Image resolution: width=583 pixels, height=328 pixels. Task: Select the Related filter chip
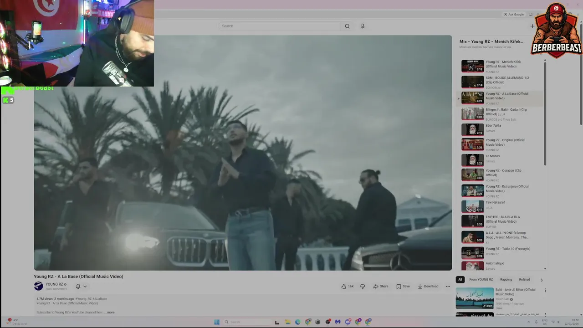coord(524,279)
